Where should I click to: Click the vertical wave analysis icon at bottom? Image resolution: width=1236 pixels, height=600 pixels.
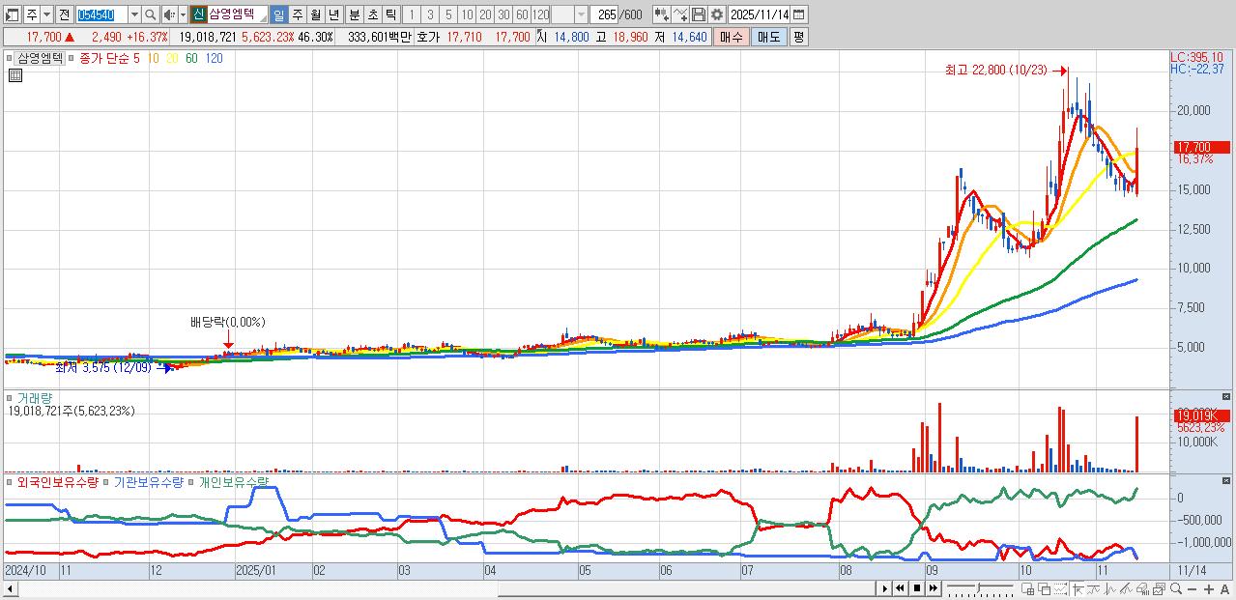(1109, 588)
